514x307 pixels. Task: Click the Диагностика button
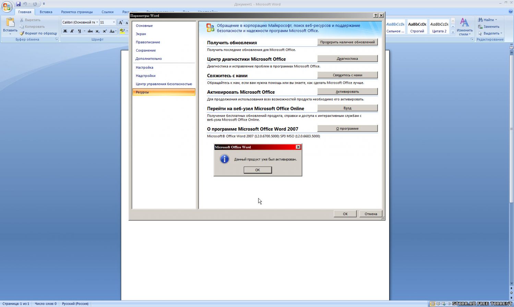point(347,58)
